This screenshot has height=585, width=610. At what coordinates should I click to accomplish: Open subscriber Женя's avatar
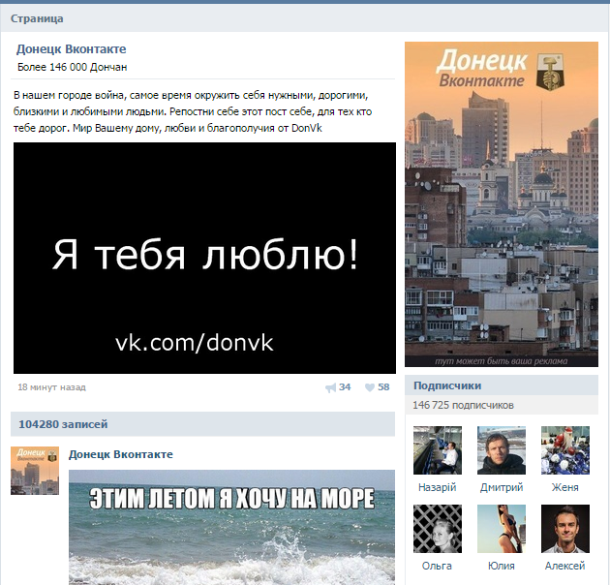565,450
